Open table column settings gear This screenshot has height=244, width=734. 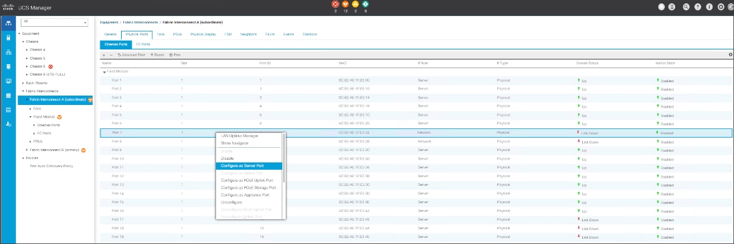click(730, 55)
